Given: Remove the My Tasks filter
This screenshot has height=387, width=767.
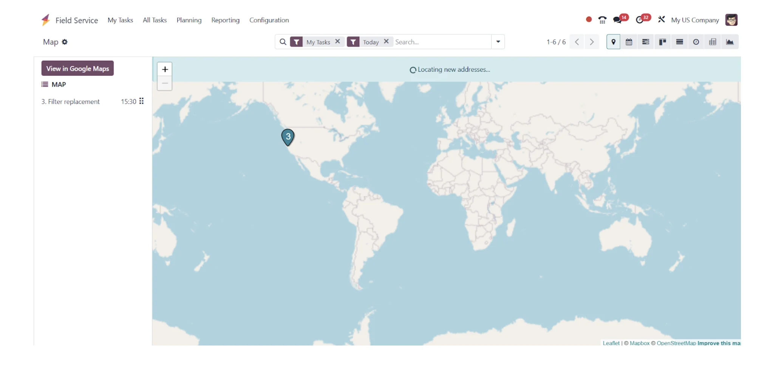Looking at the screenshot, I should point(337,41).
